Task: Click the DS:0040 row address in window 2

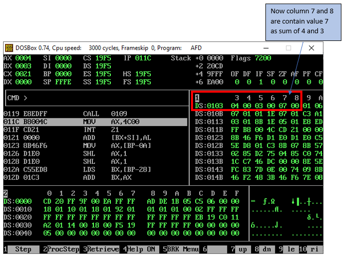Action: tap(17, 233)
